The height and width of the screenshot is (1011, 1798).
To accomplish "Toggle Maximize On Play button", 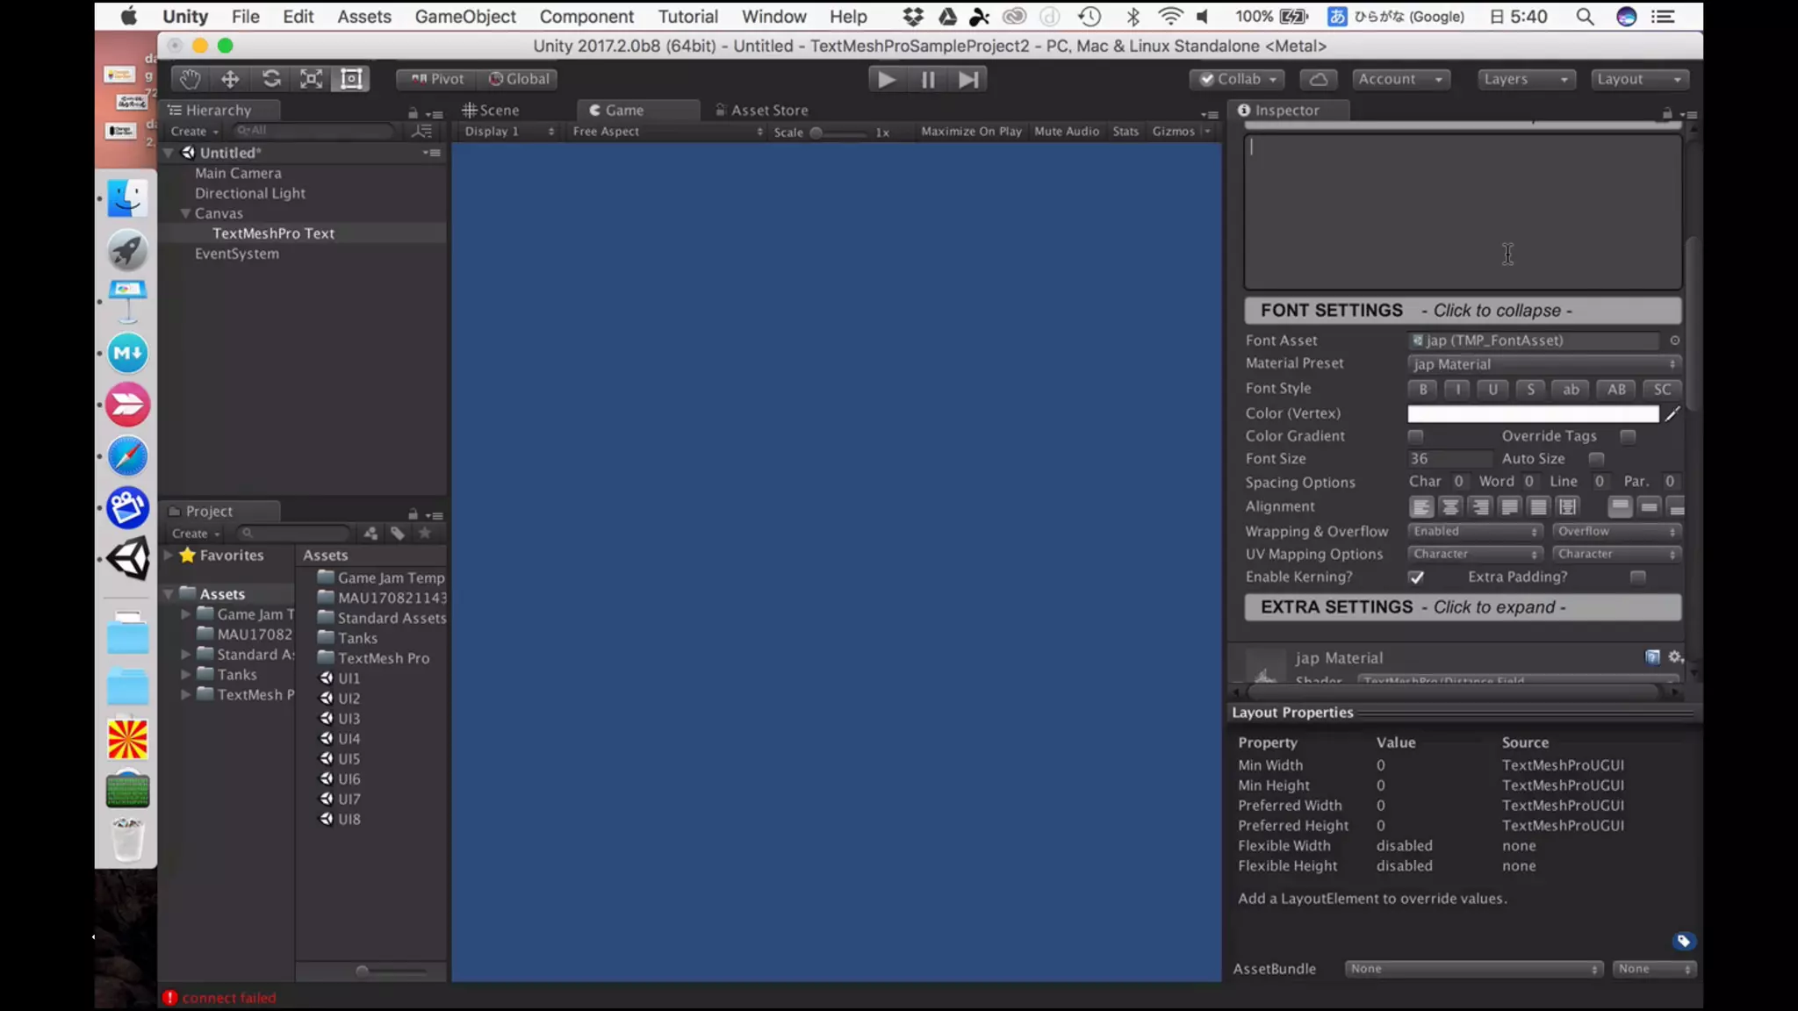I will tap(971, 131).
